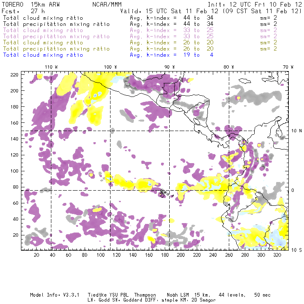This screenshot has width=304, height=304.
Task: Click x-axis tick label '200' below the map
Action: point(181,255)
